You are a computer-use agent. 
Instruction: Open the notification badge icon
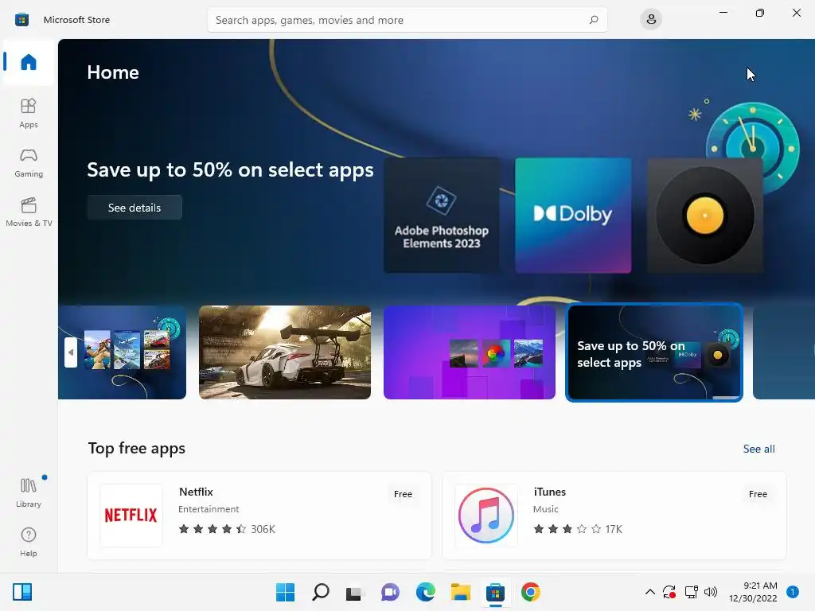[x=793, y=592]
